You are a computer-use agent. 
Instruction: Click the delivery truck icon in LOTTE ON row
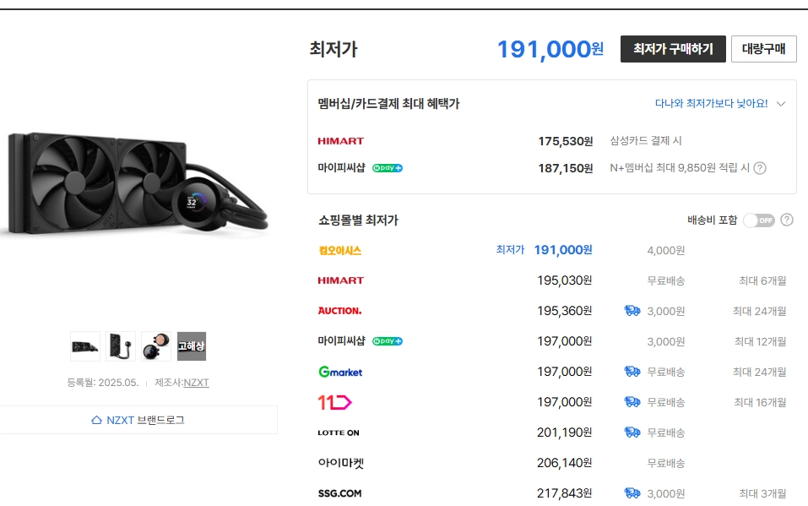pyautogui.click(x=632, y=433)
